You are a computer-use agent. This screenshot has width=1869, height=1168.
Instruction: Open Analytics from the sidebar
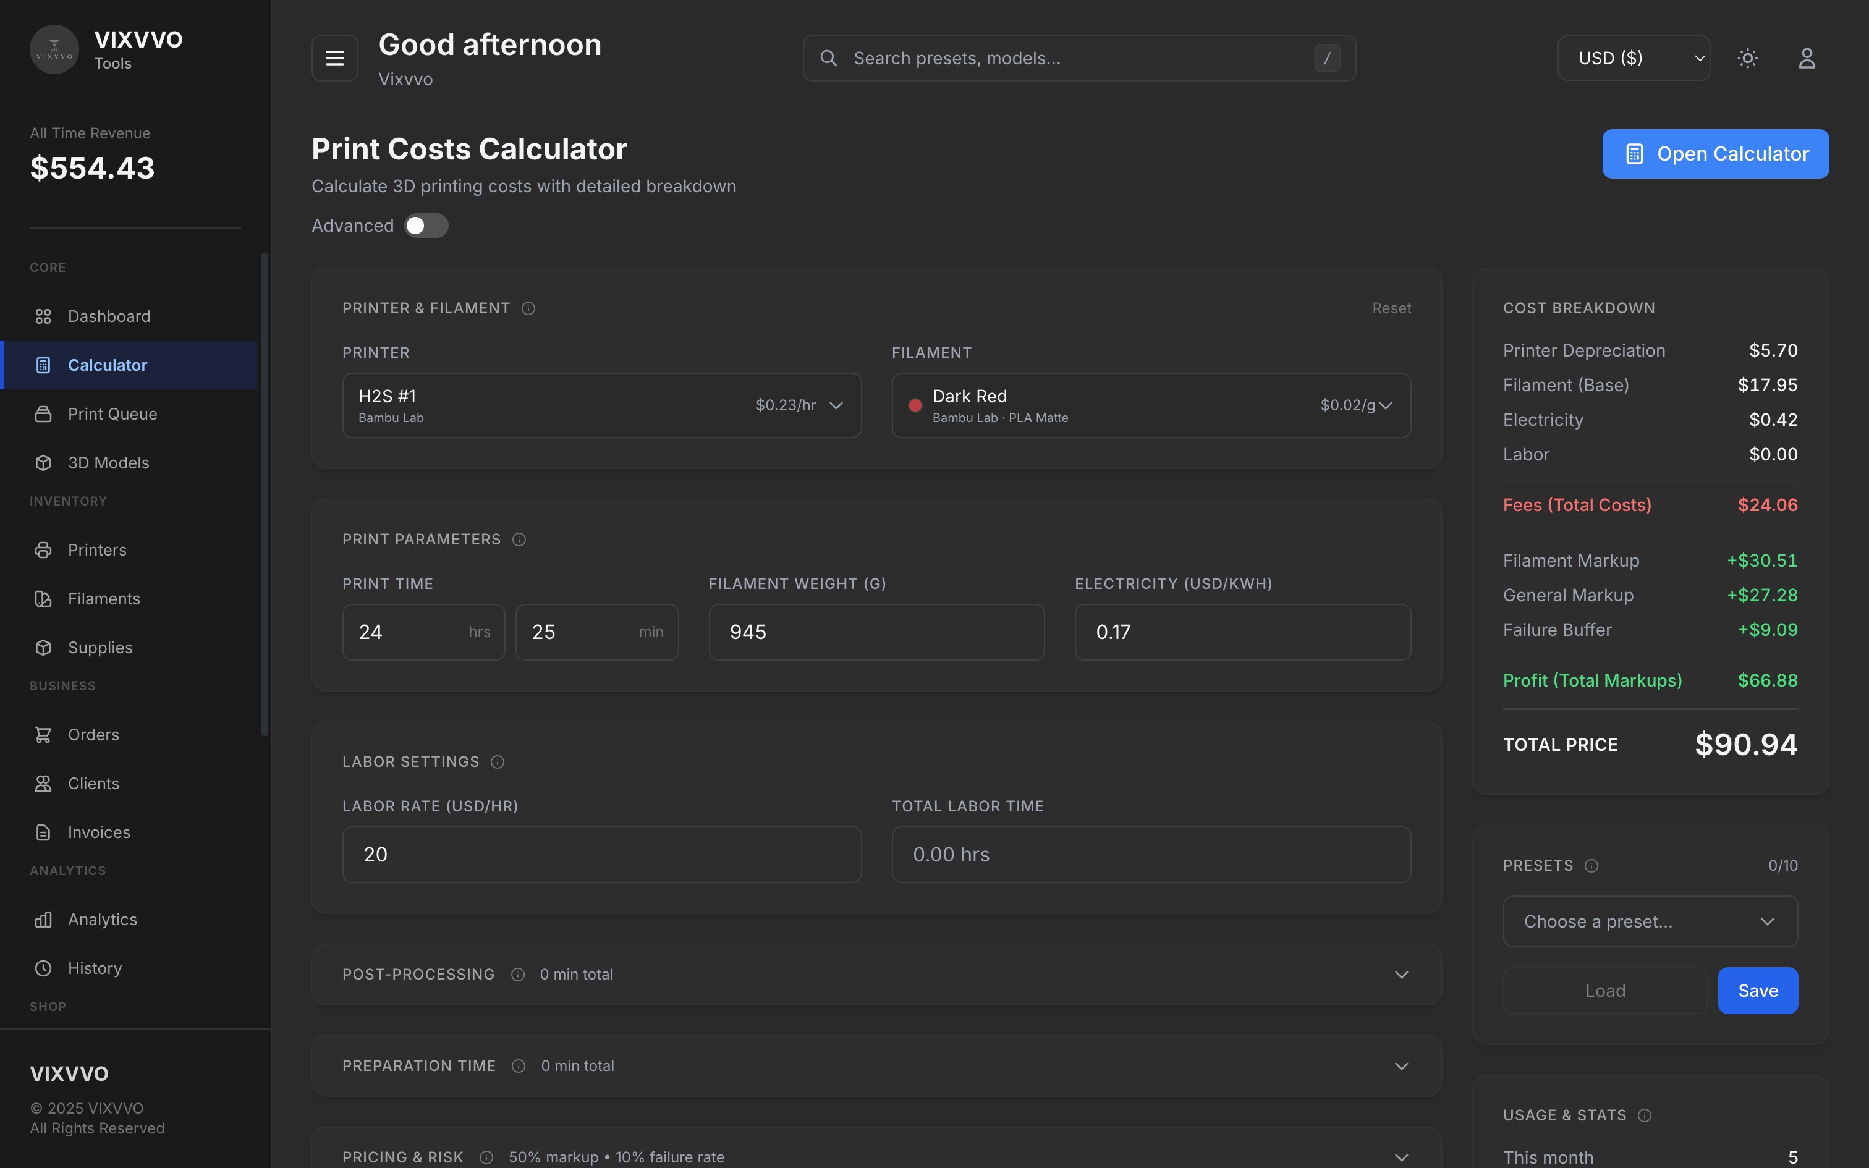coord(103,920)
